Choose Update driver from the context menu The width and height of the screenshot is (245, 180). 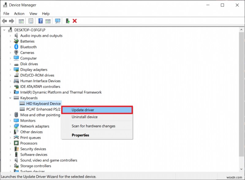(97, 110)
